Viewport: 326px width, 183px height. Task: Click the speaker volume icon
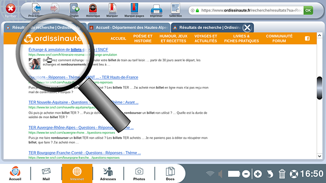click(x=221, y=174)
